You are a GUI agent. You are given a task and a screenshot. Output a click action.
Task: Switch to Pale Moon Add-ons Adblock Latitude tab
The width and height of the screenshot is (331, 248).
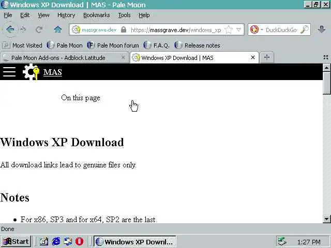click(x=64, y=58)
